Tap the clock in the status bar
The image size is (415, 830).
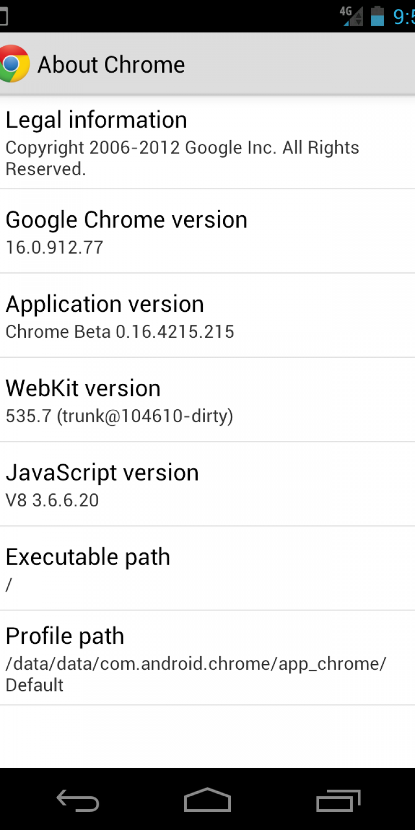404,17
